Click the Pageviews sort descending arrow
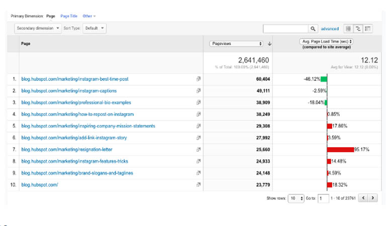Image resolution: width=386 pixels, height=226 pixels. coord(269,44)
